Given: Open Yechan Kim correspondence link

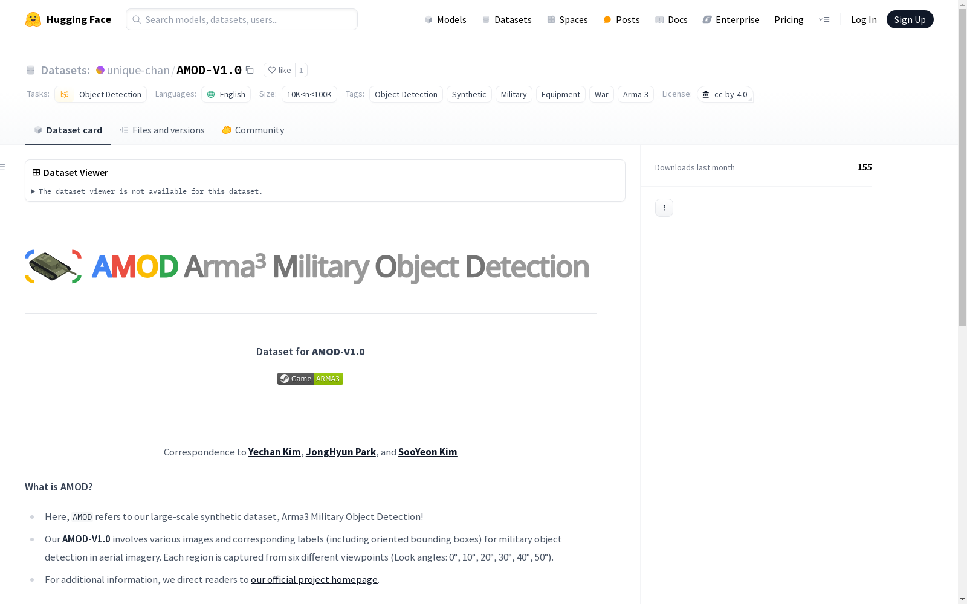Looking at the screenshot, I should click(x=274, y=452).
